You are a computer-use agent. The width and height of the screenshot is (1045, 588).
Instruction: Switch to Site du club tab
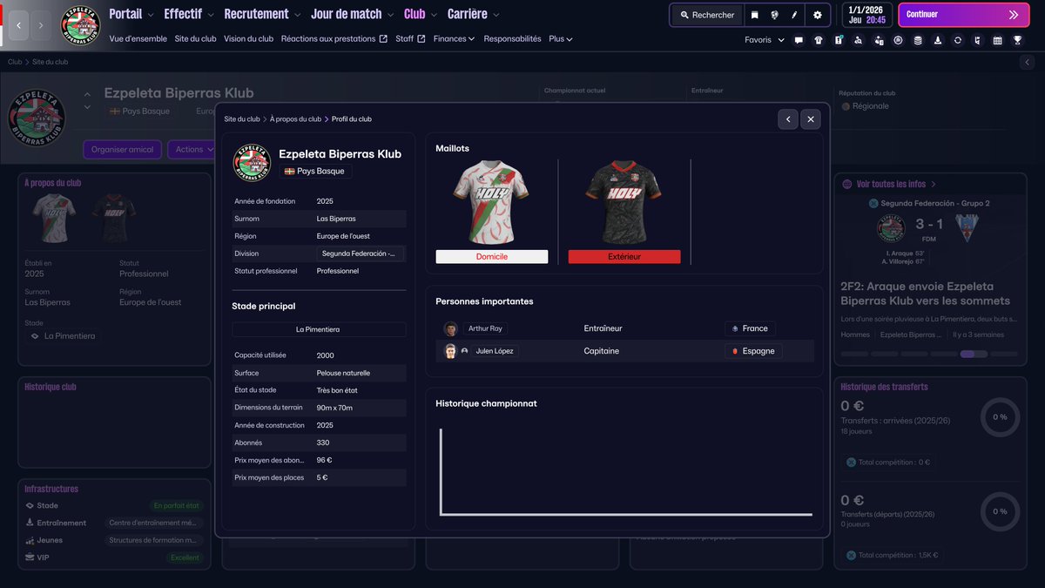(x=195, y=39)
